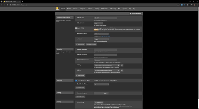Open browser three-dot menu
Screen dimensions: 199x109
[197, 5]
